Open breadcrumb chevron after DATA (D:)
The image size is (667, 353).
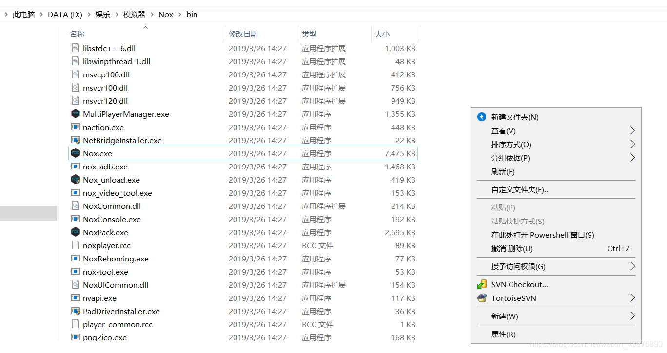[x=89, y=15]
